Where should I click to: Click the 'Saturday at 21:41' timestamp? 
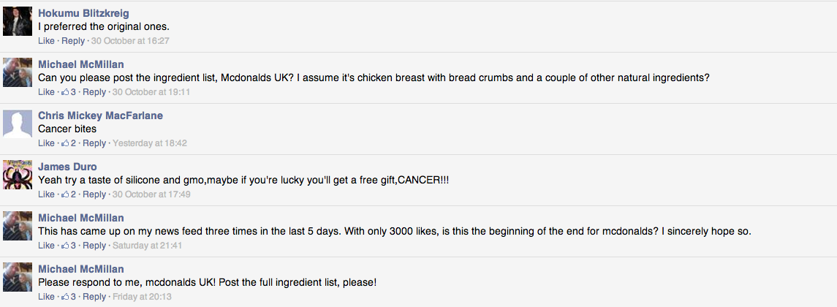(x=148, y=246)
